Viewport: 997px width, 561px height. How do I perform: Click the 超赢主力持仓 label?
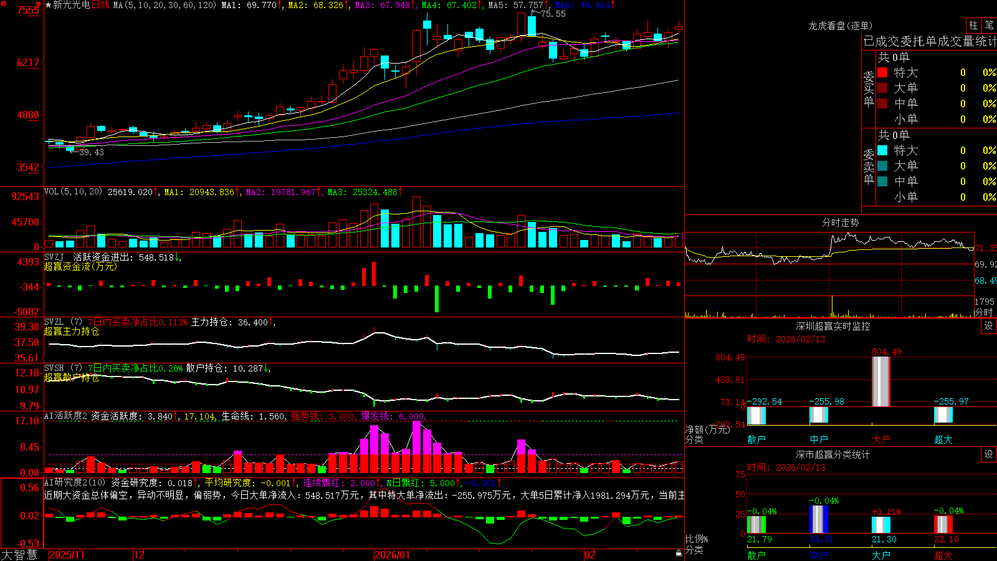(x=72, y=331)
